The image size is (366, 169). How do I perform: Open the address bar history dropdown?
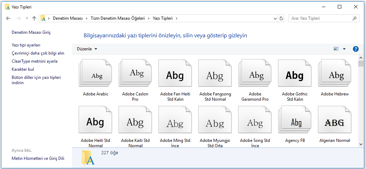(275, 18)
